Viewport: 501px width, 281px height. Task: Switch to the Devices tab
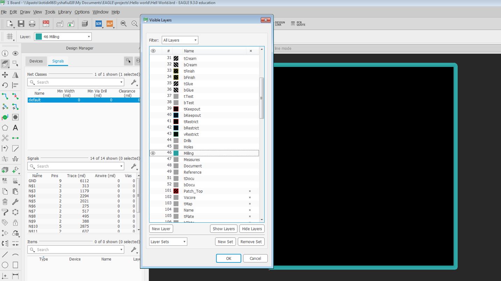pyautogui.click(x=36, y=61)
